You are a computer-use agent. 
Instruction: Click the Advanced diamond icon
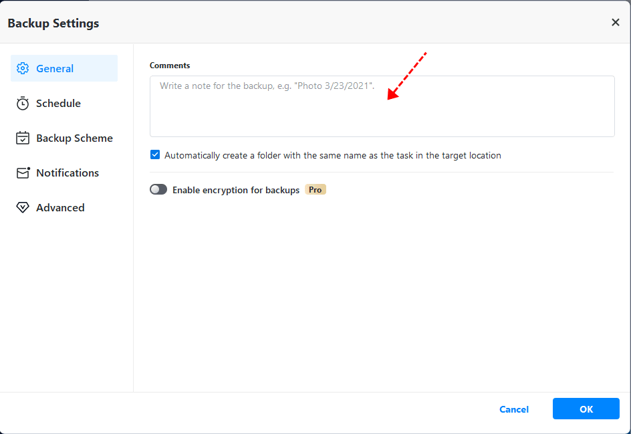[x=23, y=207]
